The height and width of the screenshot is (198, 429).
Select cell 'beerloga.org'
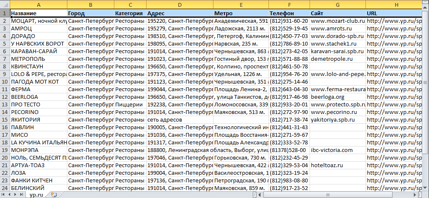(338, 97)
